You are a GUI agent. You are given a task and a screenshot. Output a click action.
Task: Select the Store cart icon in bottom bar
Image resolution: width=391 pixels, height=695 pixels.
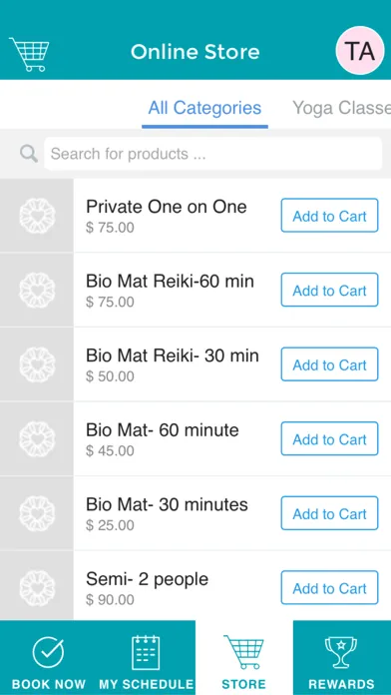tap(243, 652)
